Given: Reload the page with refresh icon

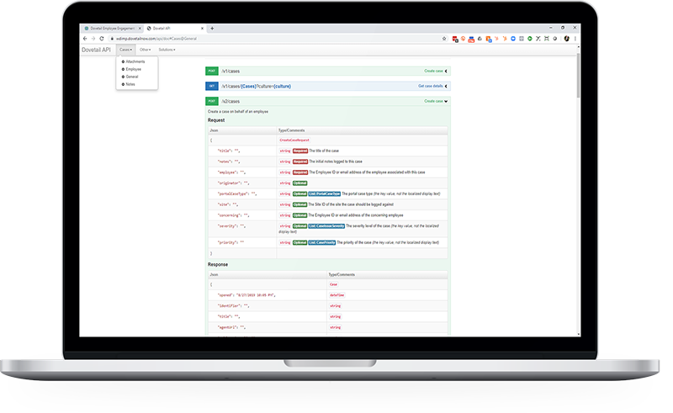Looking at the screenshot, I should [102, 39].
